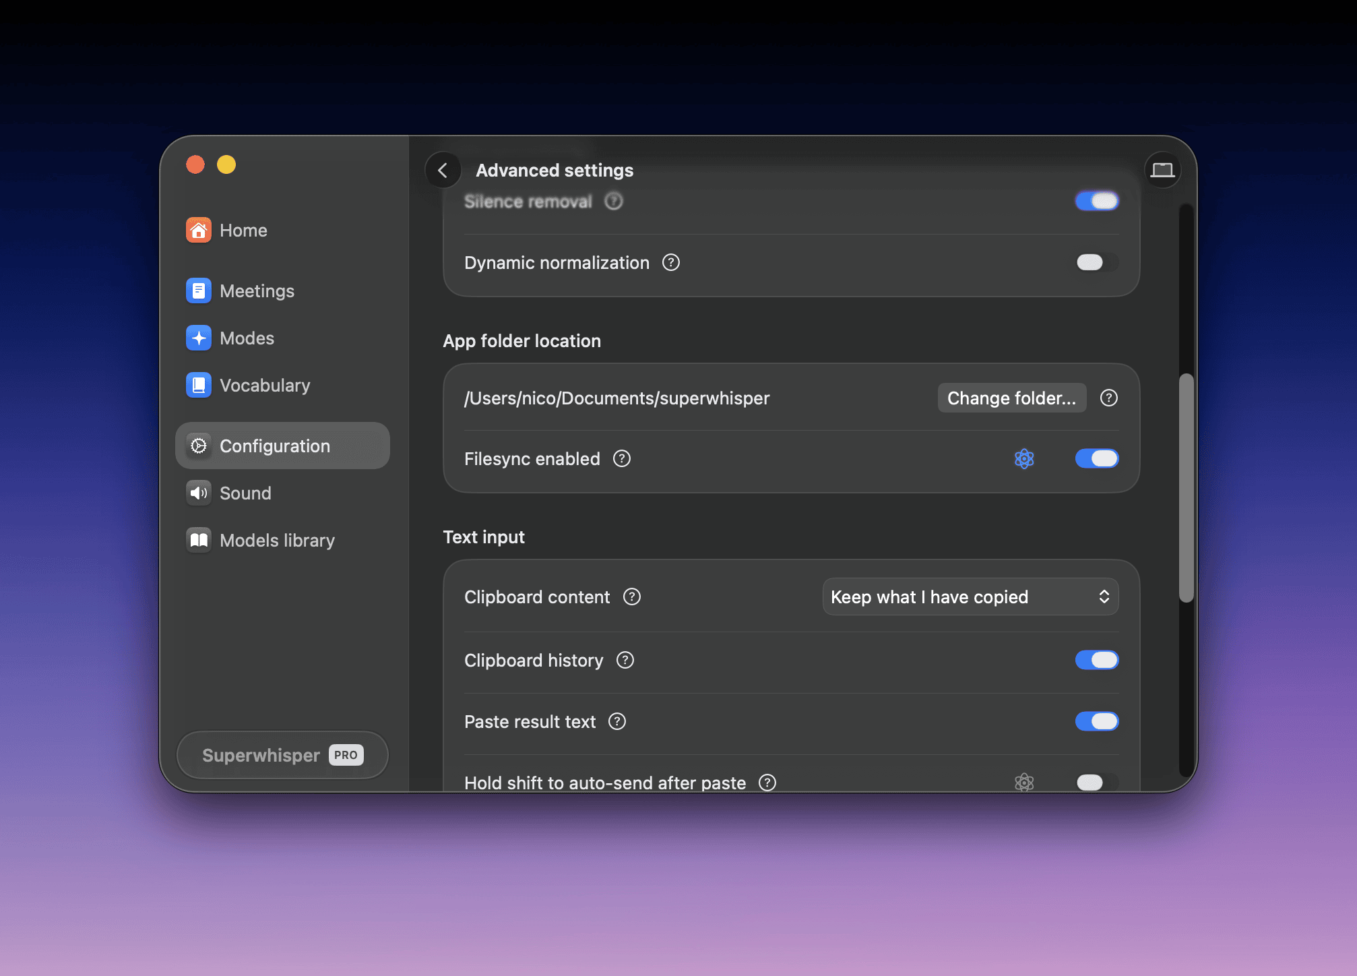The width and height of the screenshot is (1357, 976).
Task: Enable the Dynamic normalization toggle
Action: click(x=1097, y=262)
